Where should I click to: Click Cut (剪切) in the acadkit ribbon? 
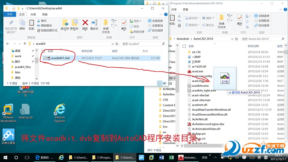point(42,21)
